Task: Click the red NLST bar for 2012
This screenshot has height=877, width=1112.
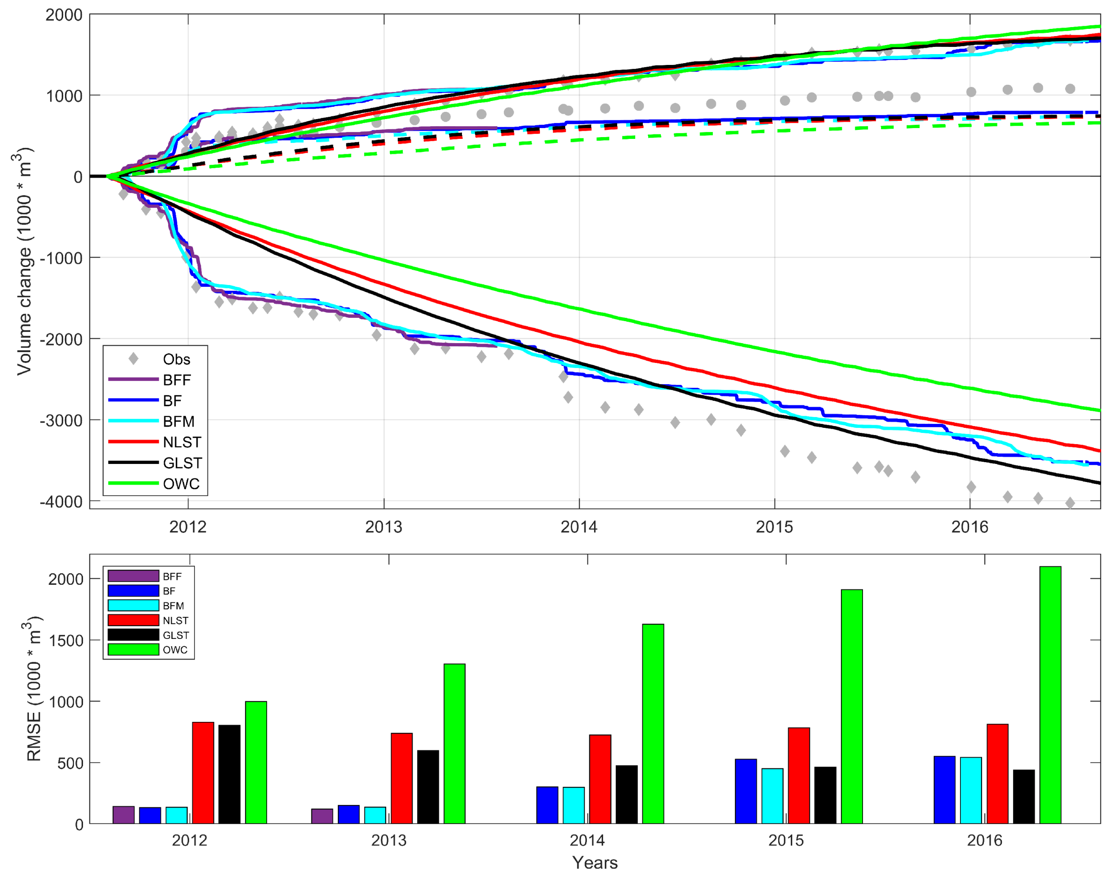Action: [x=203, y=772]
